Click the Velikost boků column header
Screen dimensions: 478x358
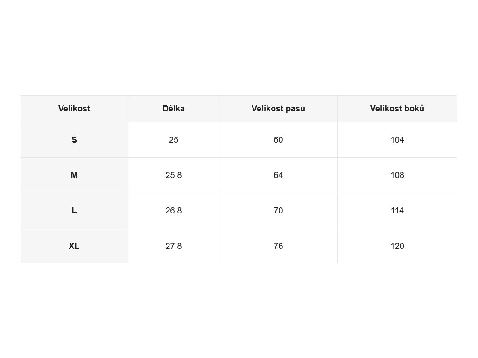(397, 109)
